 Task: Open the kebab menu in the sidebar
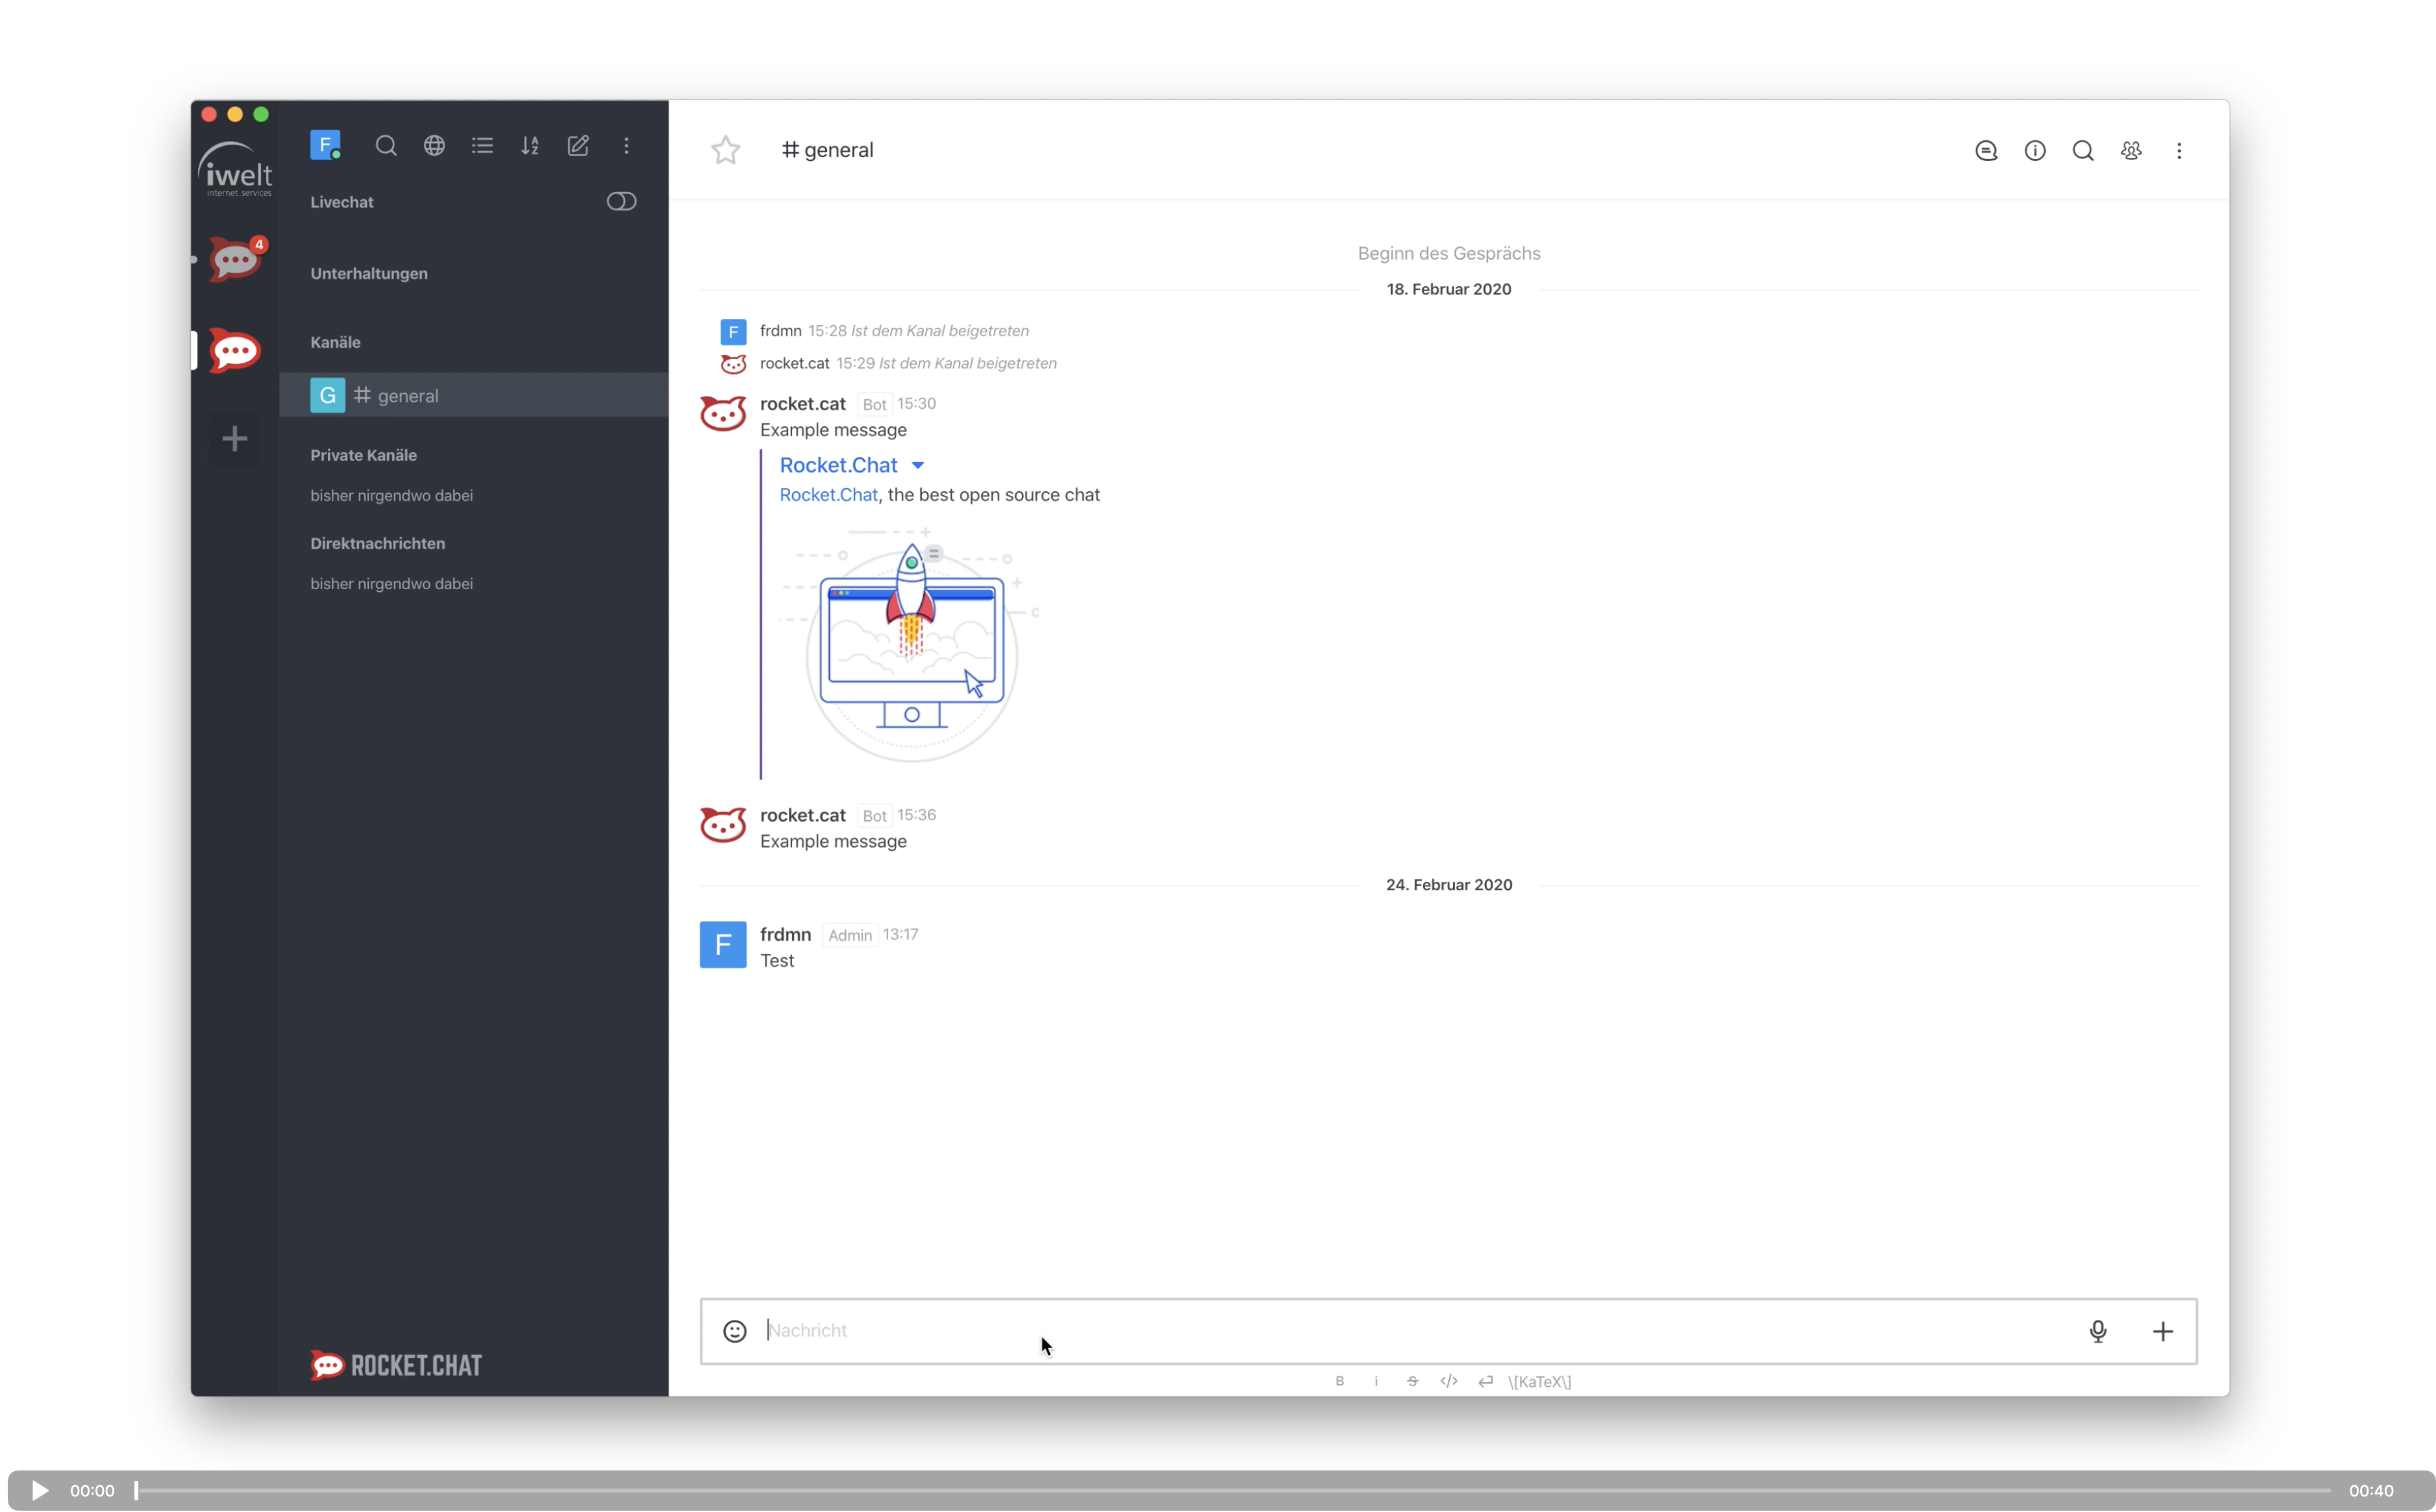point(627,145)
